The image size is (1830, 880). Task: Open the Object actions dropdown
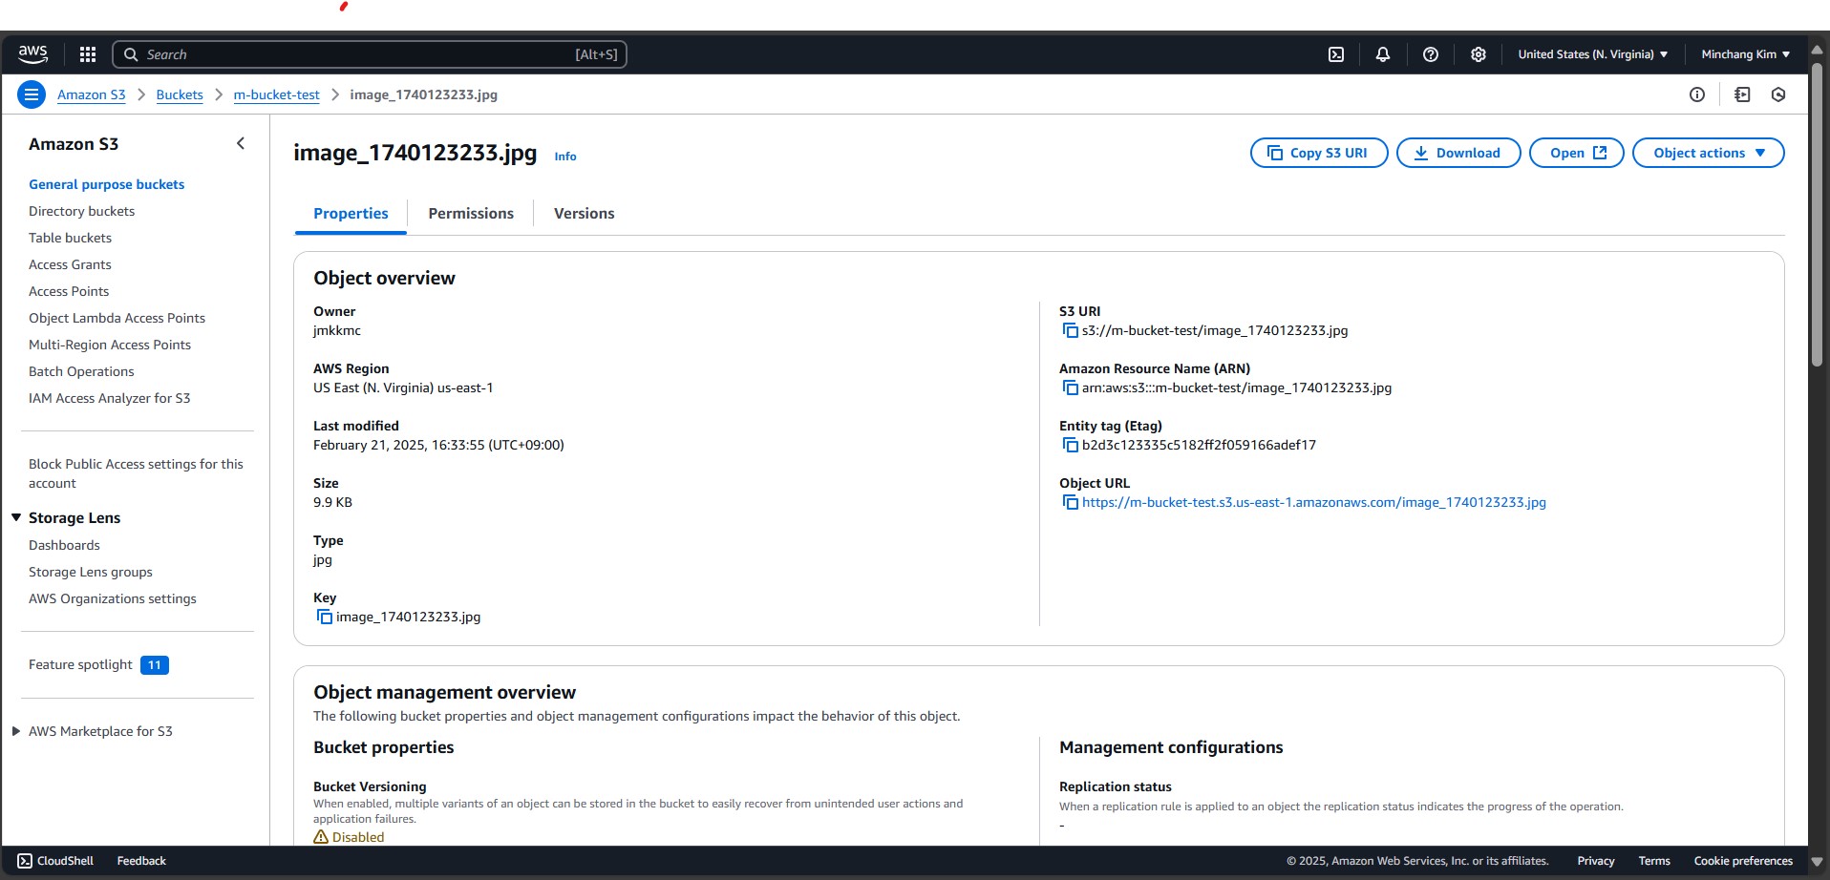[1708, 153]
